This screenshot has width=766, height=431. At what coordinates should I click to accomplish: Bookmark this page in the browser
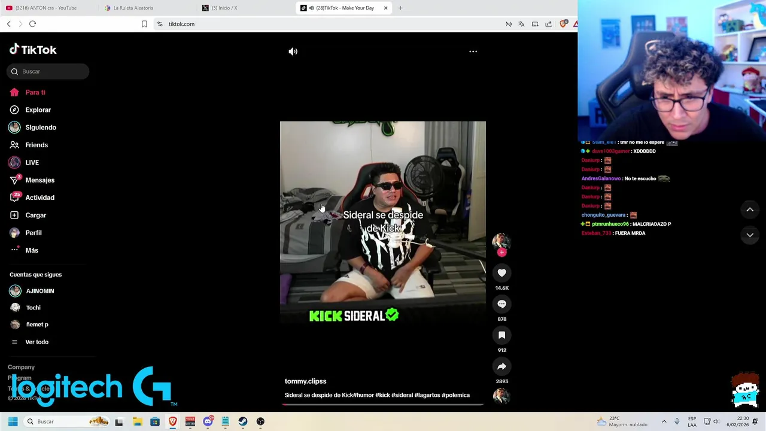(x=144, y=24)
